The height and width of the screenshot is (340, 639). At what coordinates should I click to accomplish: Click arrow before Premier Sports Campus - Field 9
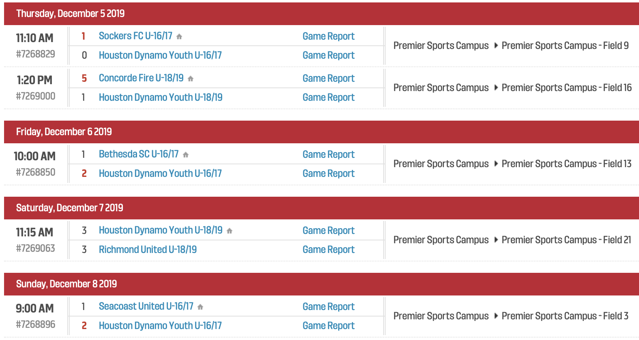coord(496,46)
